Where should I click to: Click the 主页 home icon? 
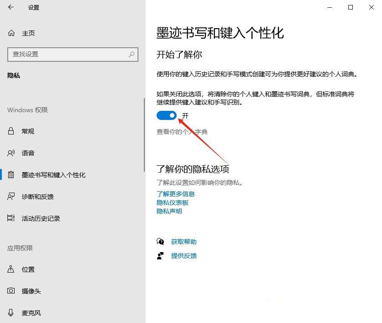(11, 33)
